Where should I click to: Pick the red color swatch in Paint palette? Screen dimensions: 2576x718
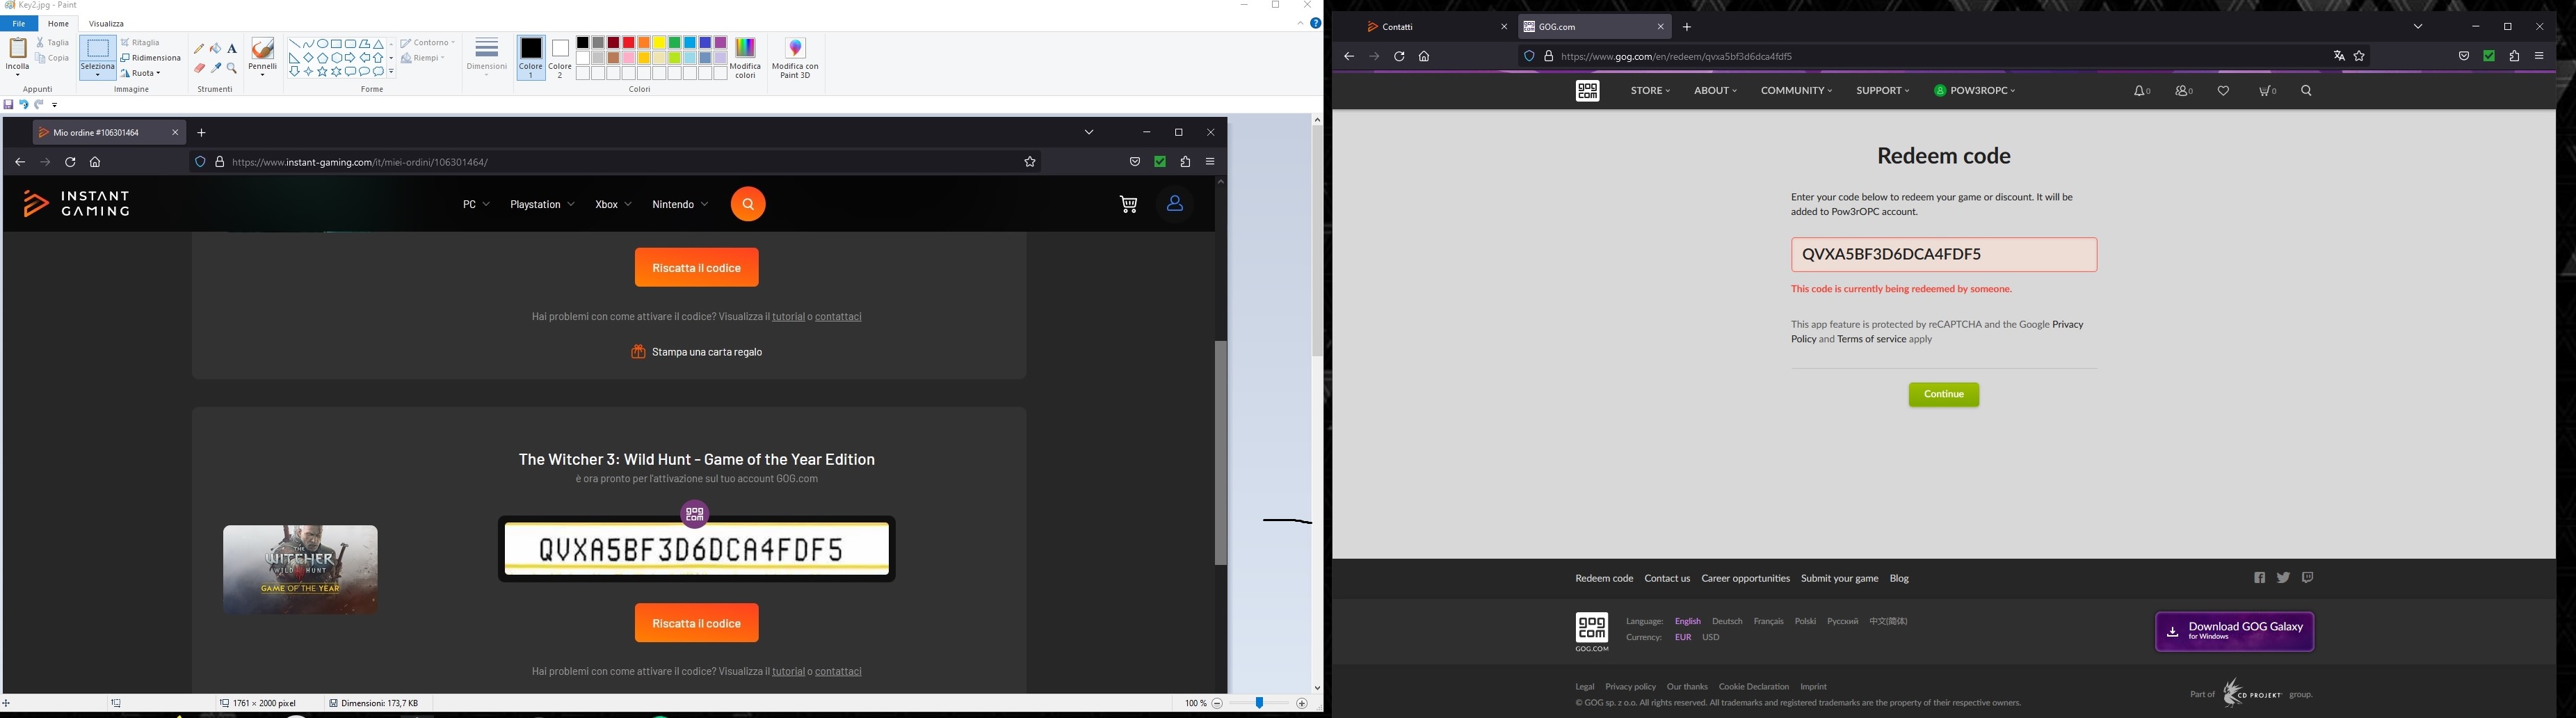point(628,43)
